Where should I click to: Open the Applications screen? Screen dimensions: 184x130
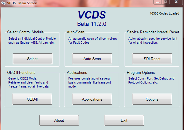point(92,99)
